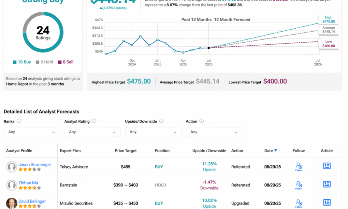Open David Bellinger's analyst profile
The width and height of the screenshot is (348, 209).
(32, 201)
